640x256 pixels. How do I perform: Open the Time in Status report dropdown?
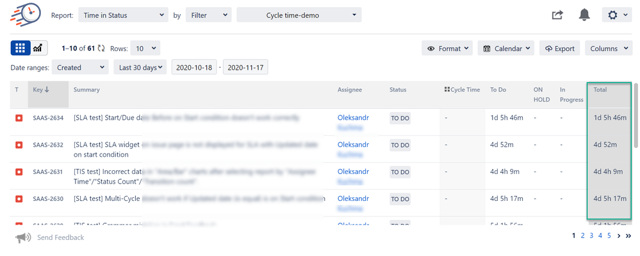coord(123,15)
